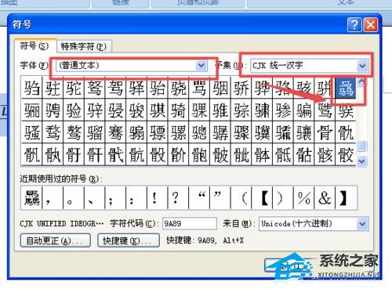The image size is (392, 289).
Task: Select the 骡 character in the grid
Action: pyautogui.click(x=178, y=132)
